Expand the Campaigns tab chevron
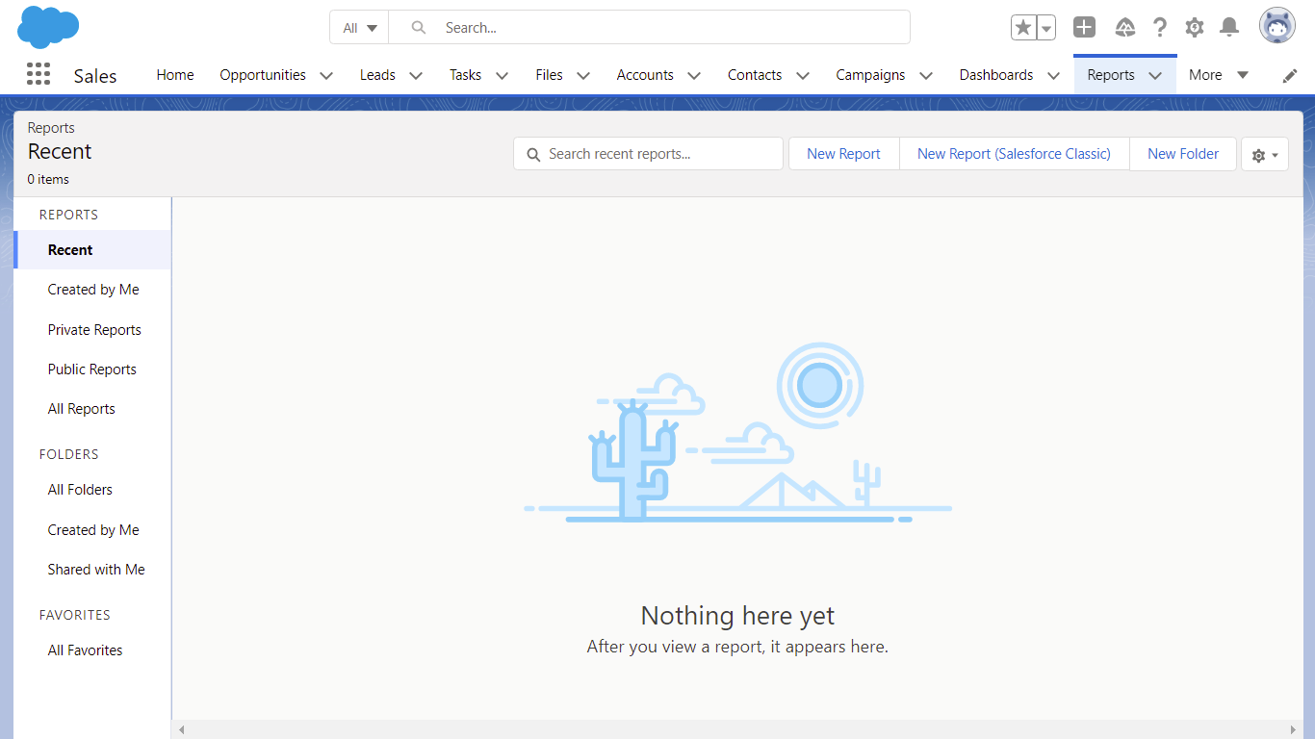Viewport: 1315px width, 739px height. point(926,76)
